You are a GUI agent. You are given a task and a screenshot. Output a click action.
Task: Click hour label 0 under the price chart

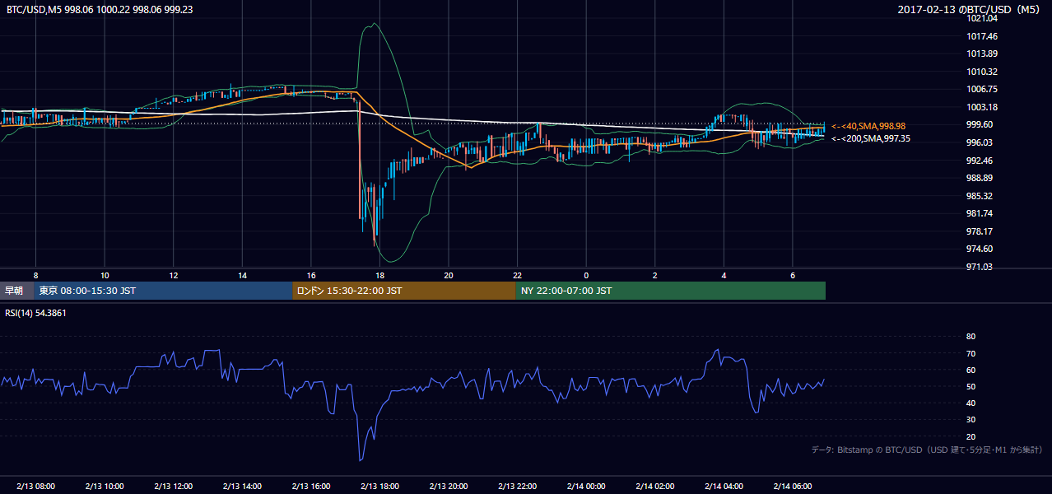[x=586, y=275]
